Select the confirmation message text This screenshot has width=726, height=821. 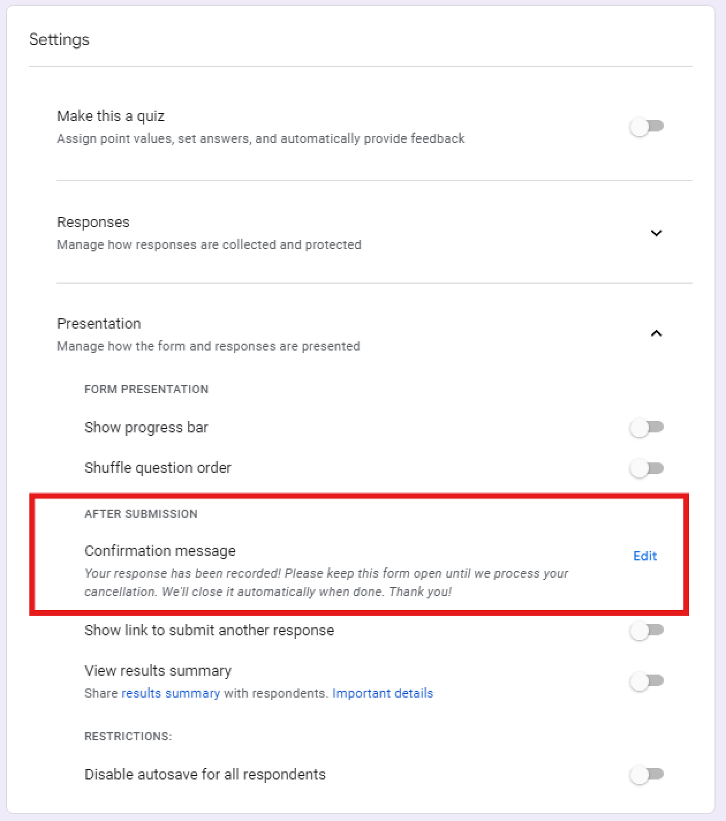click(326, 582)
